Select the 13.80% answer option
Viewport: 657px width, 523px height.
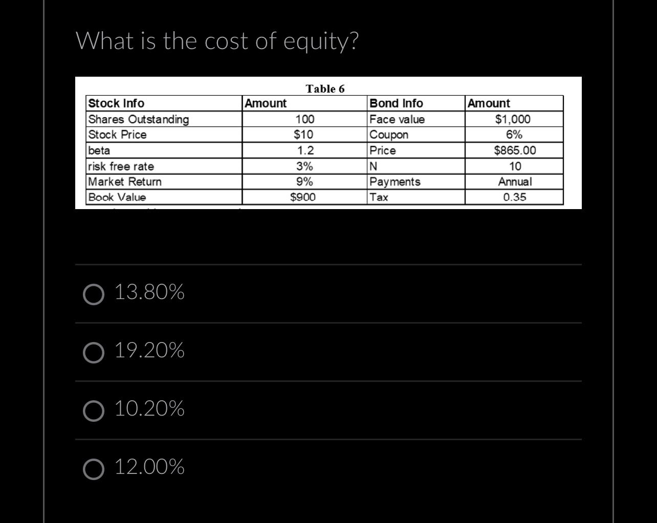94,293
